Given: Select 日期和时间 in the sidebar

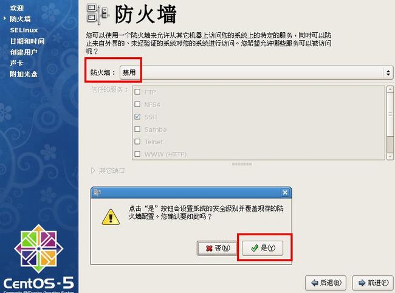Looking at the screenshot, I should [27, 41].
